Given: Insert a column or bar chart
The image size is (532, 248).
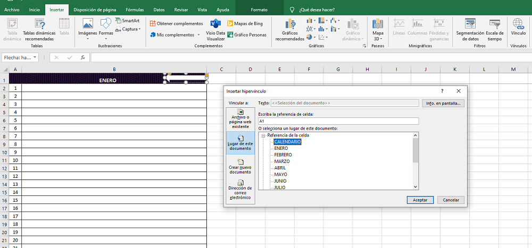Looking at the screenshot, I should point(311,21).
